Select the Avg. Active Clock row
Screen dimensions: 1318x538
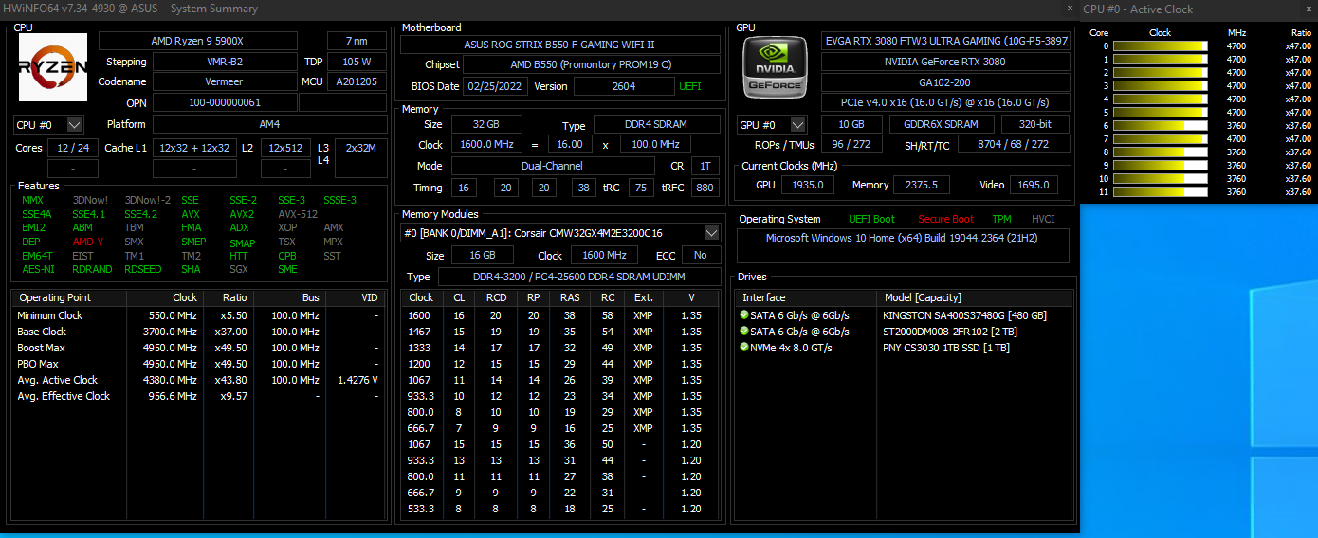coord(199,380)
